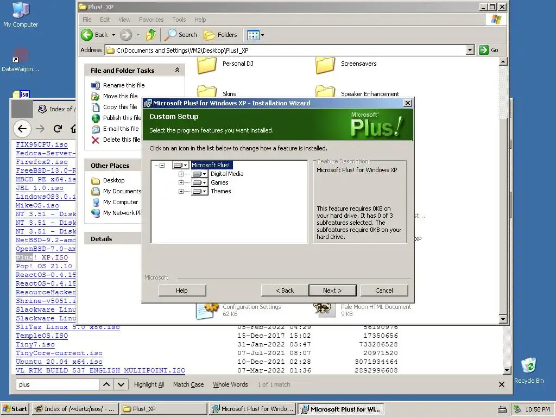Image resolution: width=556 pixels, height=417 pixels.
Task: Click Publish this file icon
Action: 96,118
